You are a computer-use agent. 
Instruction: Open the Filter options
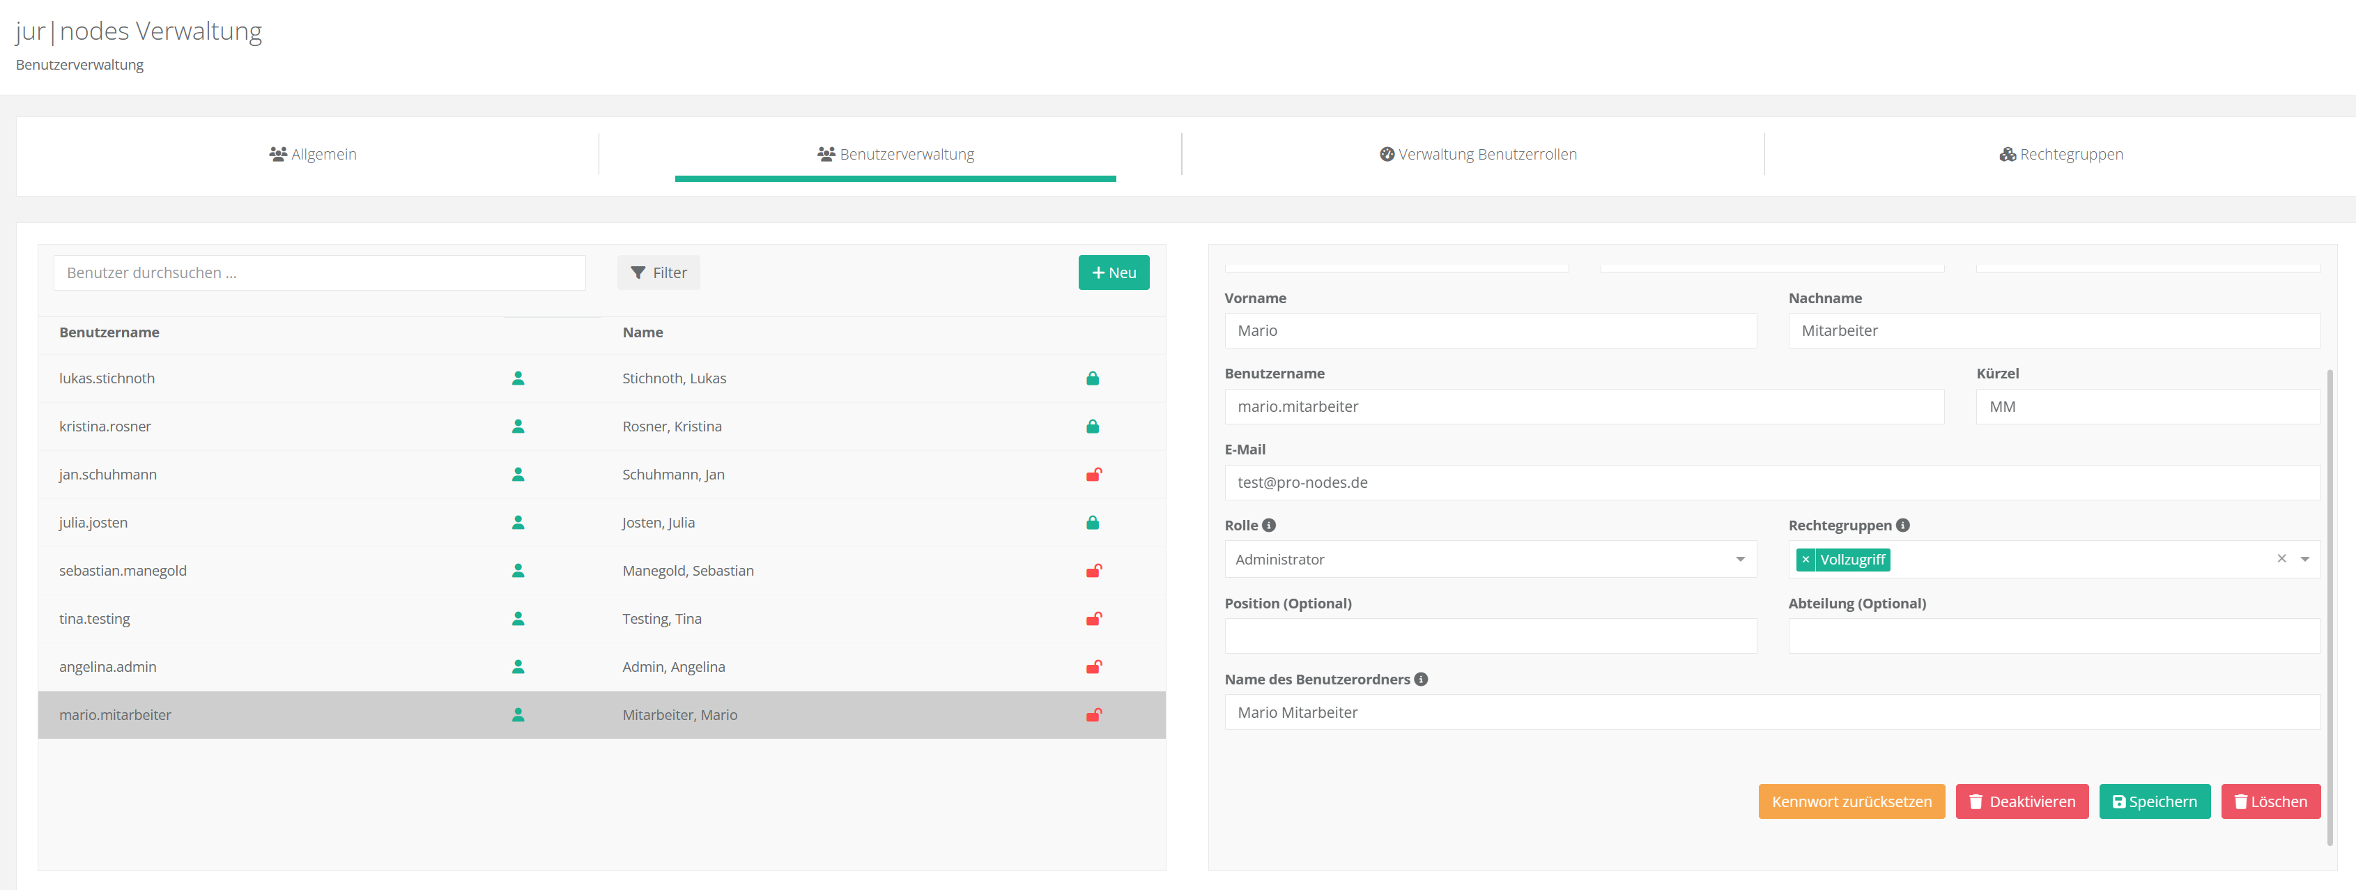pos(659,273)
